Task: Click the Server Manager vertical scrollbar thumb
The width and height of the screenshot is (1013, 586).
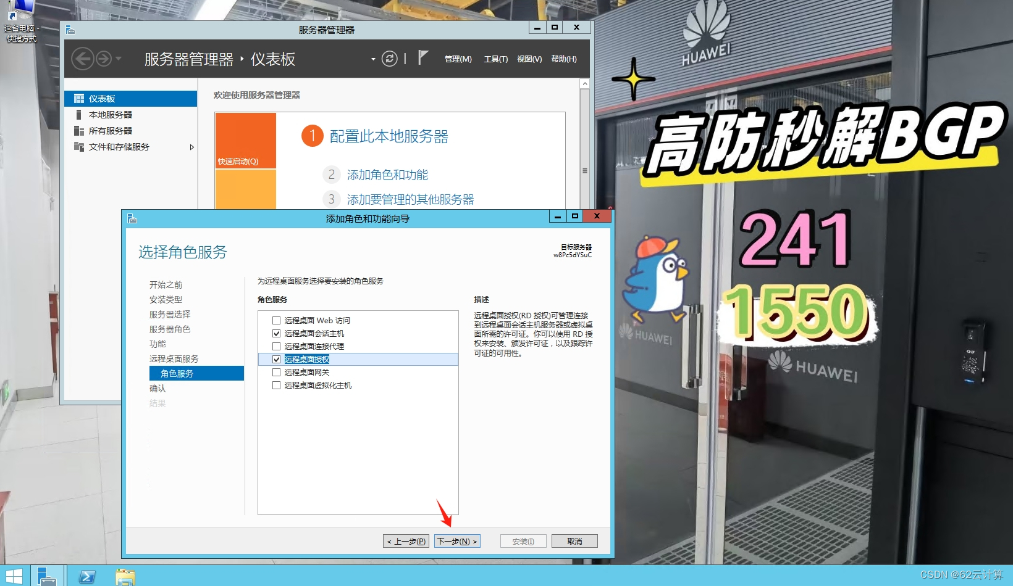Action: tap(585, 170)
